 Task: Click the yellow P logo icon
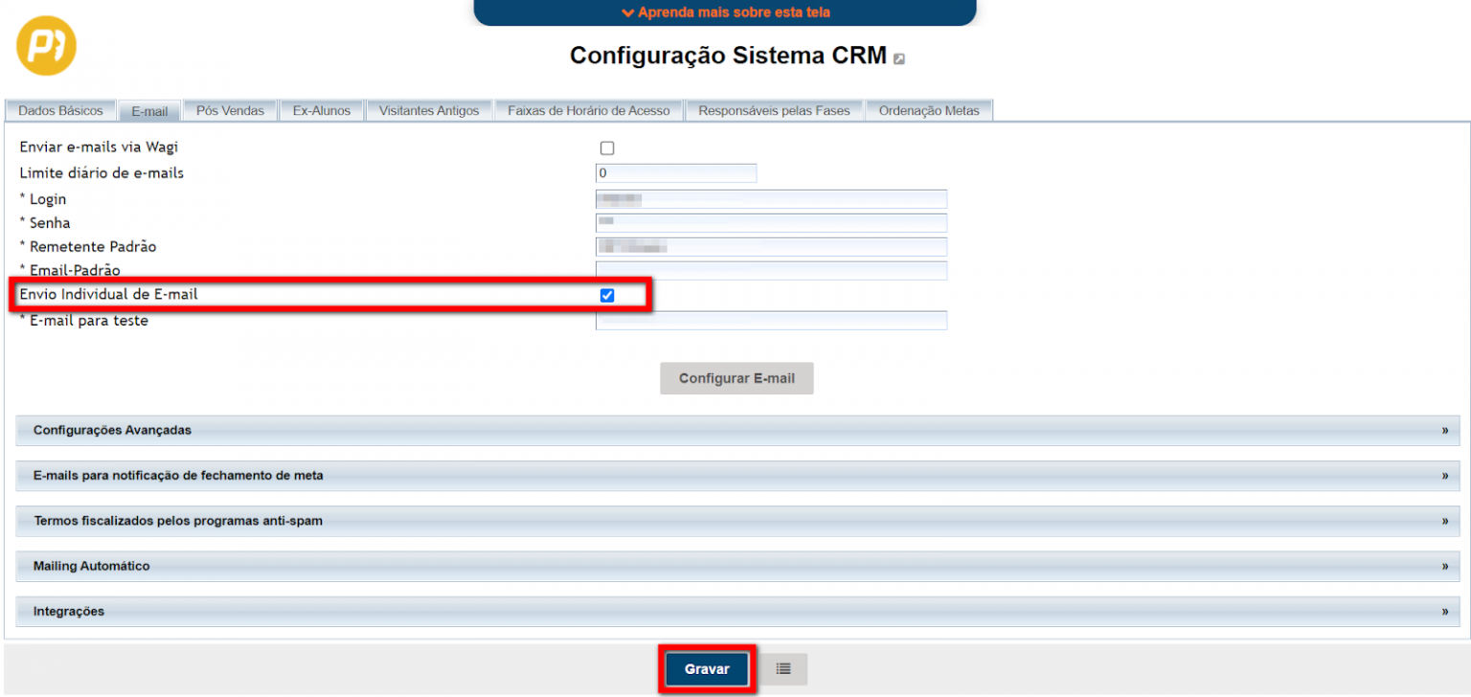coord(46,46)
